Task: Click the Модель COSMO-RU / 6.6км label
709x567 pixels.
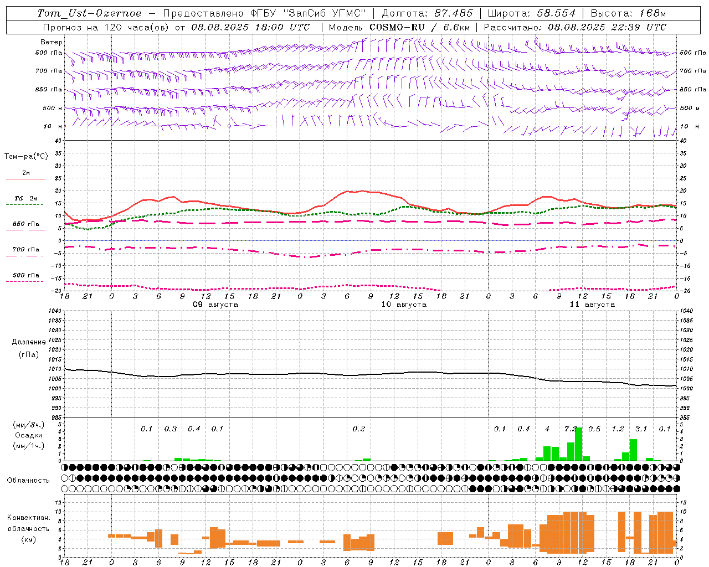Action: [x=399, y=27]
